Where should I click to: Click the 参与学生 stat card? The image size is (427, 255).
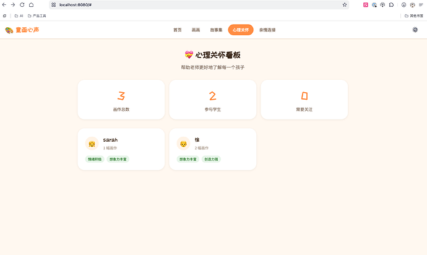[213, 100]
